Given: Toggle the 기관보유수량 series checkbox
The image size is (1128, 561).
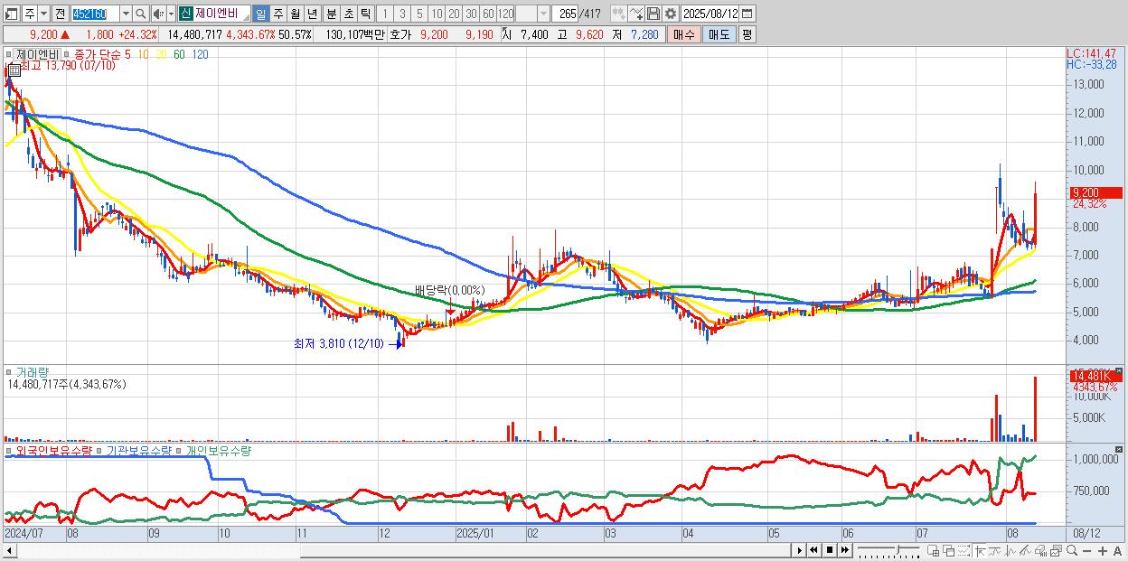Looking at the screenshot, I should [100, 450].
